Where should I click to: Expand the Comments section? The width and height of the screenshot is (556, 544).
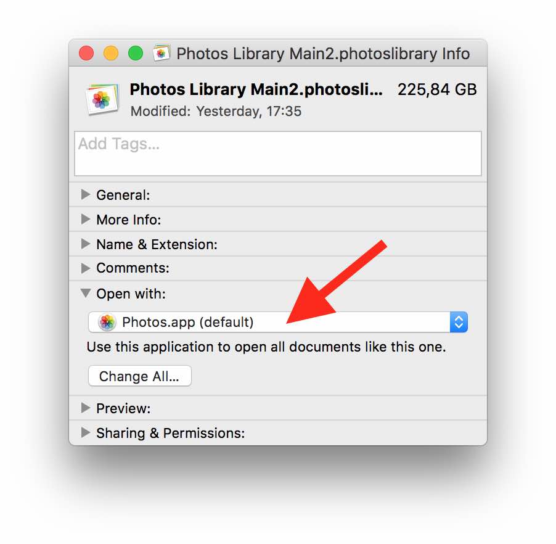pyautogui.click(x=86, y=268)
